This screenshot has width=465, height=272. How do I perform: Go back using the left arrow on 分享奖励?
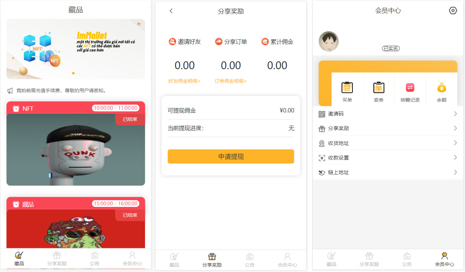(x=171, y=11)
